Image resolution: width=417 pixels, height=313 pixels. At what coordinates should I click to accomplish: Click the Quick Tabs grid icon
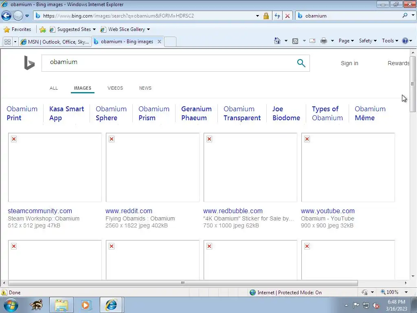coord(8,42)
